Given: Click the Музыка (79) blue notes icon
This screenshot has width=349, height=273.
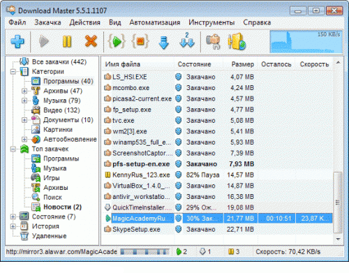Looking at the screenshot, I should click(x=36, y=101).
